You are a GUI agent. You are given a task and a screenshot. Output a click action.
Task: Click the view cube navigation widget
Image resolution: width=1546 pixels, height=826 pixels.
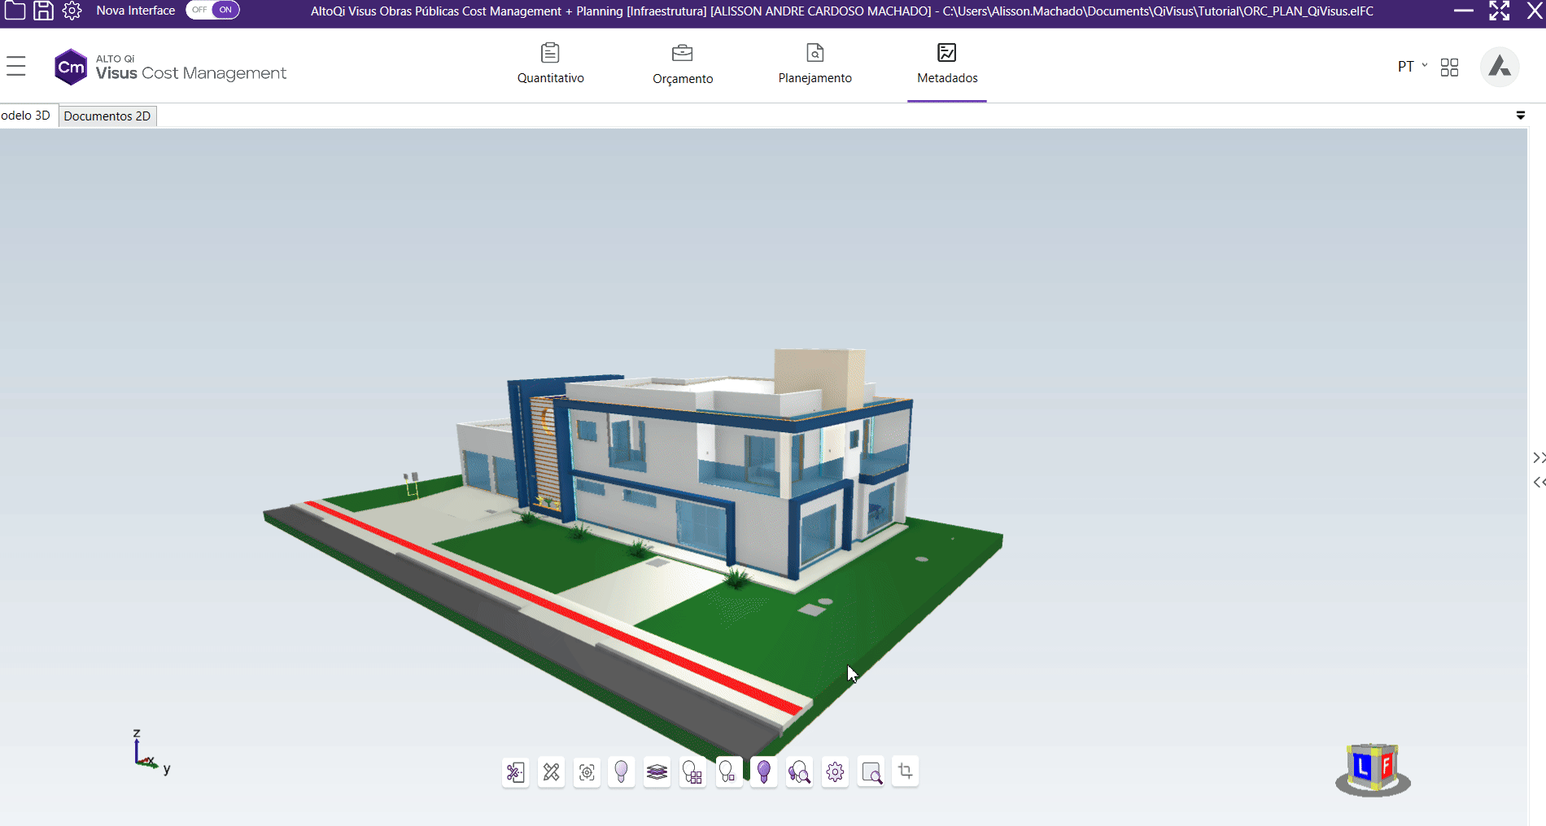[x=1373, y=769]
